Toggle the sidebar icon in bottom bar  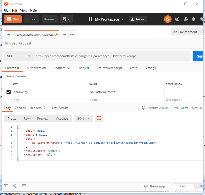(6, 186)
